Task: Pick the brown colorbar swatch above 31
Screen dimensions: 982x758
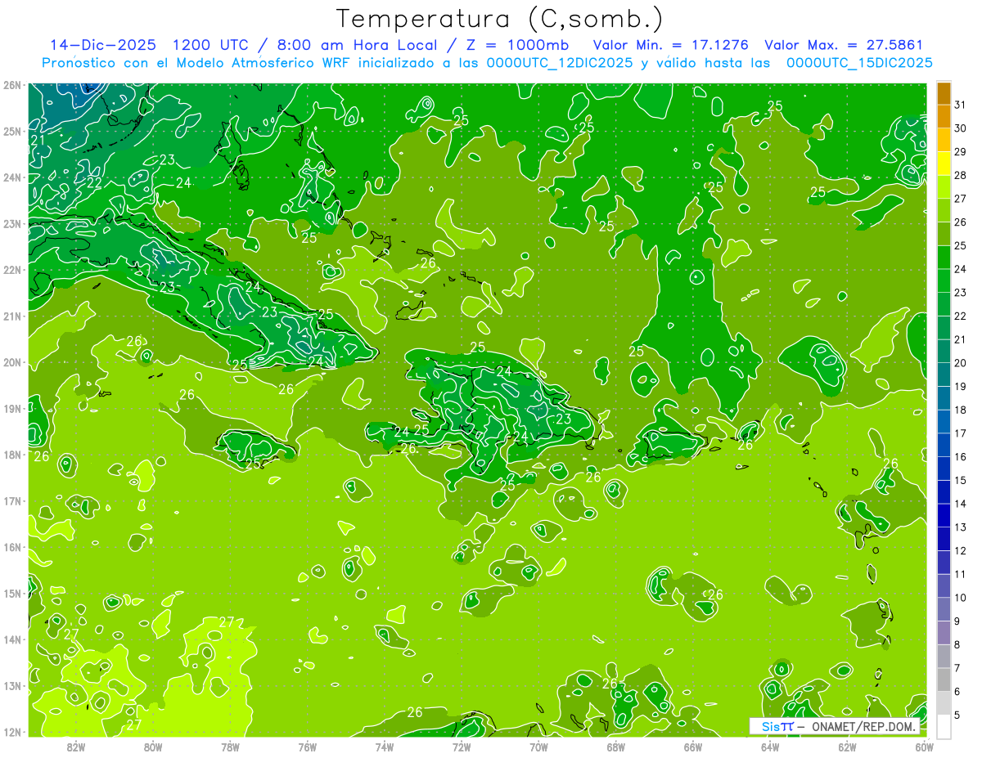Action: [x=944, y=93]
